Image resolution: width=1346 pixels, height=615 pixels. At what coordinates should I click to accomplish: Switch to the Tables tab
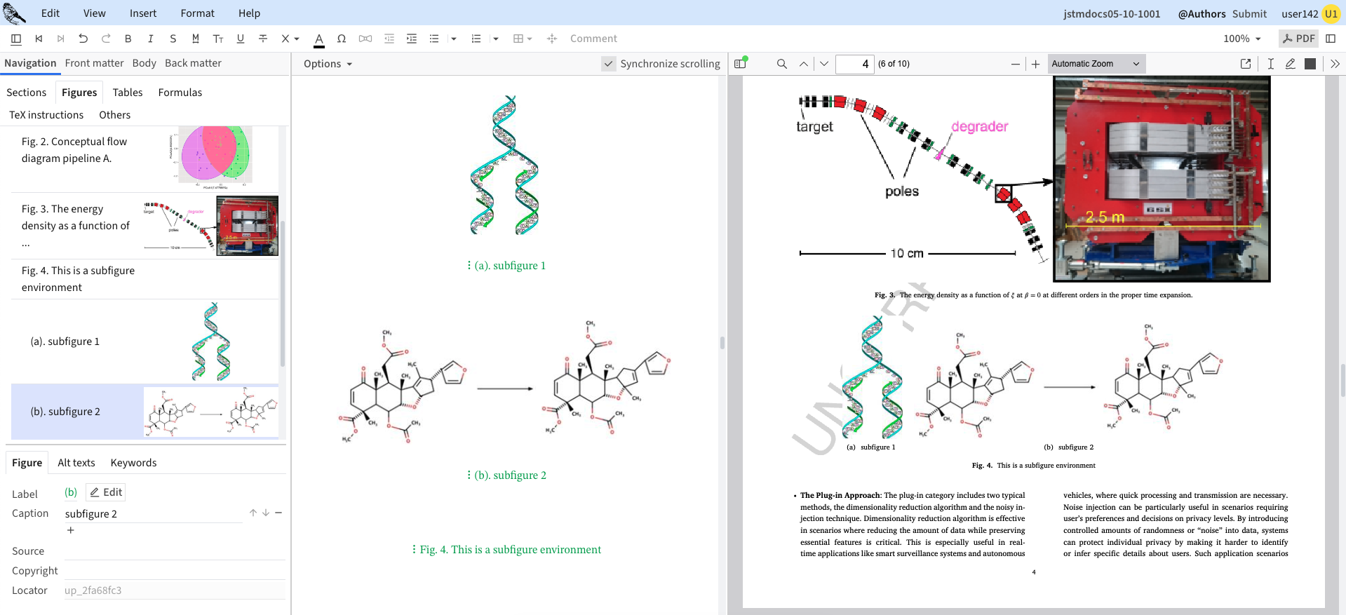pyautogui.click(x=128, y=93)
